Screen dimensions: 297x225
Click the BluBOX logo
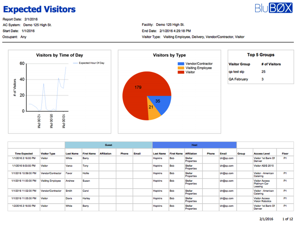point(273,8)
